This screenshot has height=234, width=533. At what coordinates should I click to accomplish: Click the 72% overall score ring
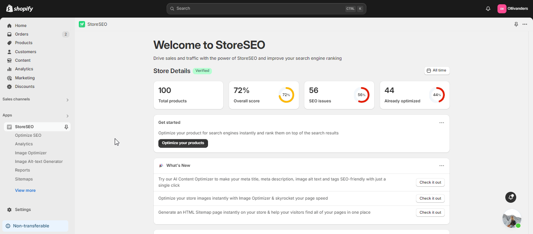(x=286, y=95)
